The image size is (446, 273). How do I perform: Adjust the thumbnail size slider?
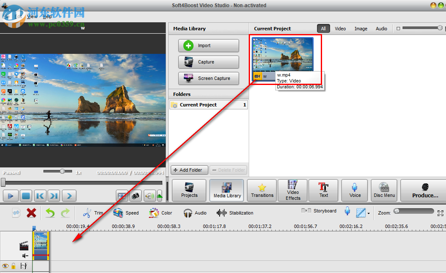click(422, 28)
